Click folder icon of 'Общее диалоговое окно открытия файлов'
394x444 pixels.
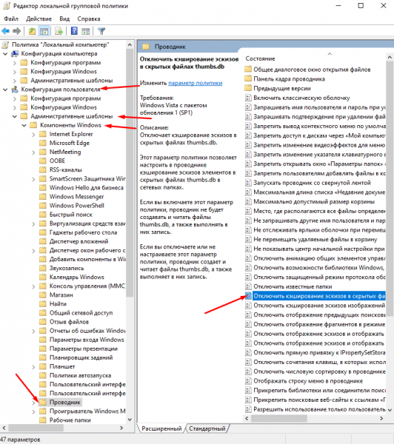coord(248,70)
